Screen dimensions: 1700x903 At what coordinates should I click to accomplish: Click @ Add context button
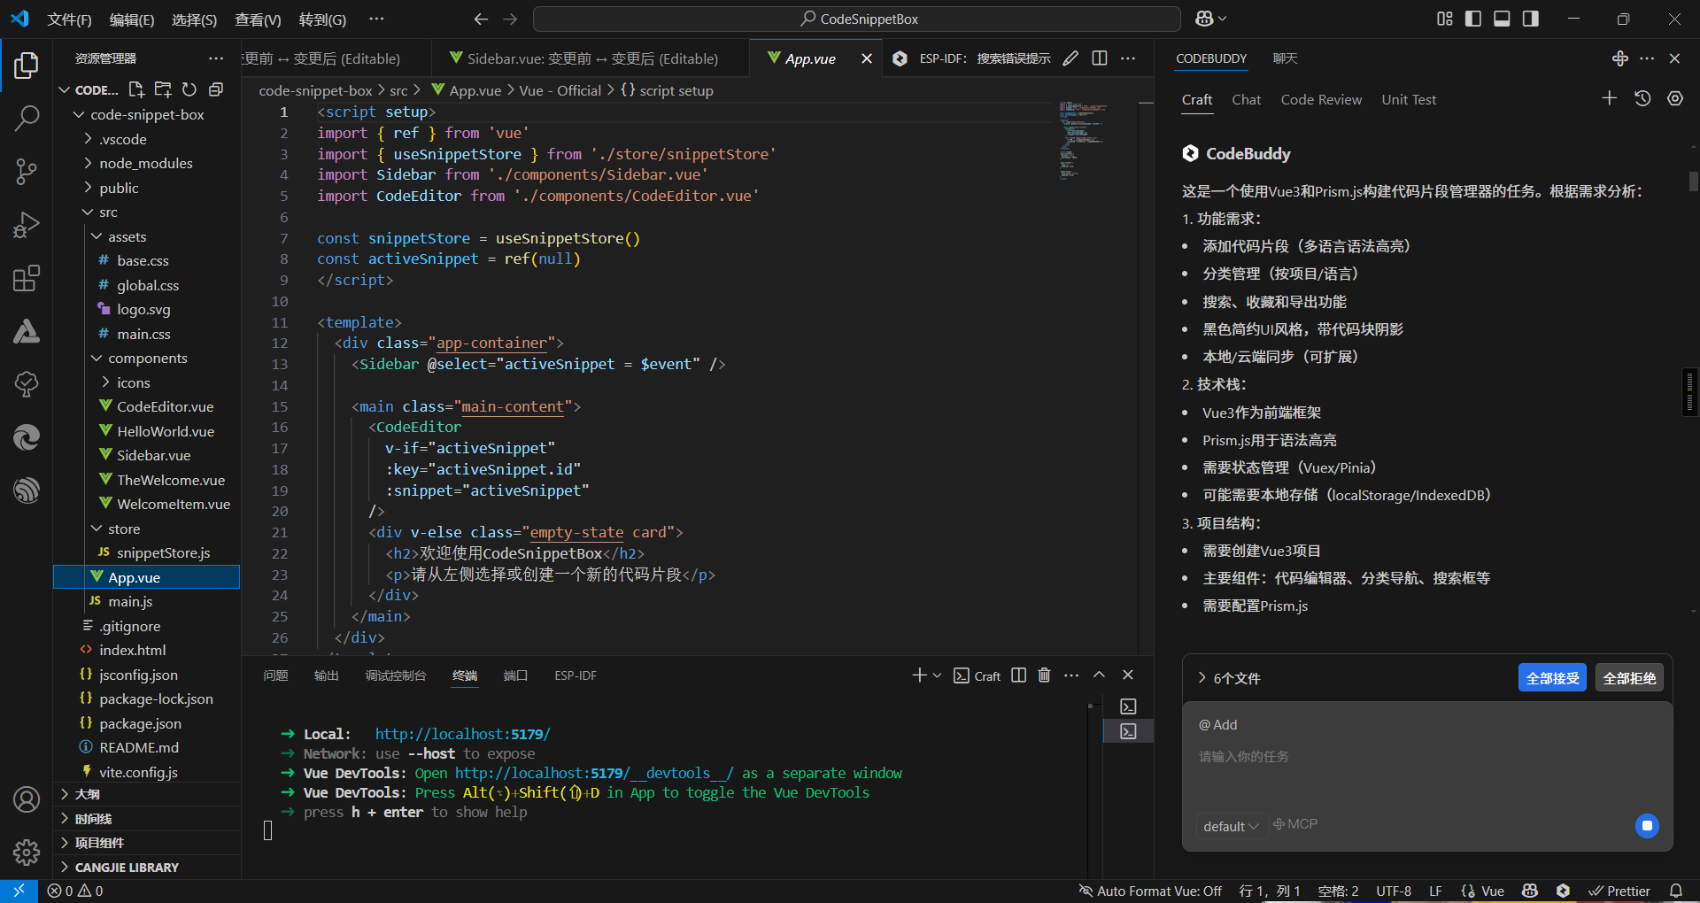click(x=1217, y=724)
